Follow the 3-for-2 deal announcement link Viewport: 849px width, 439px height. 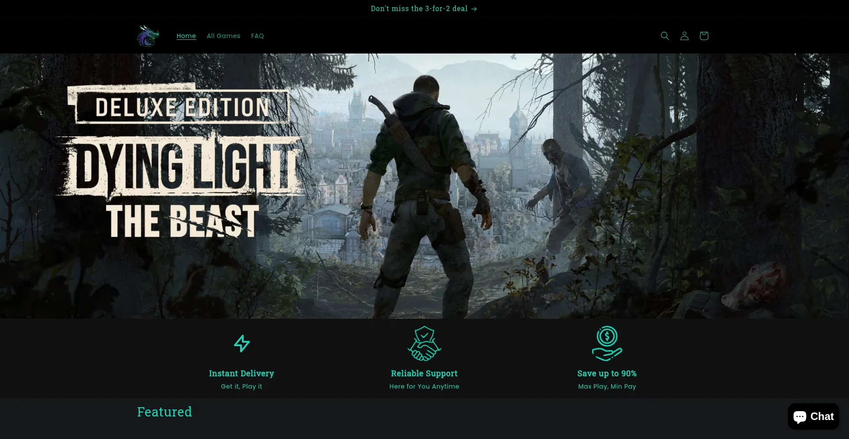coord(424,8)
